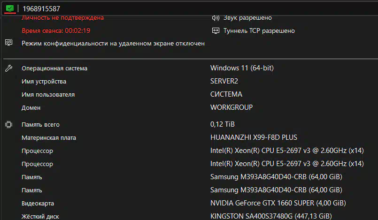Screen dimensions: 378x220
Task: Click the red text Личность не подтверждена
Action: 62,18
